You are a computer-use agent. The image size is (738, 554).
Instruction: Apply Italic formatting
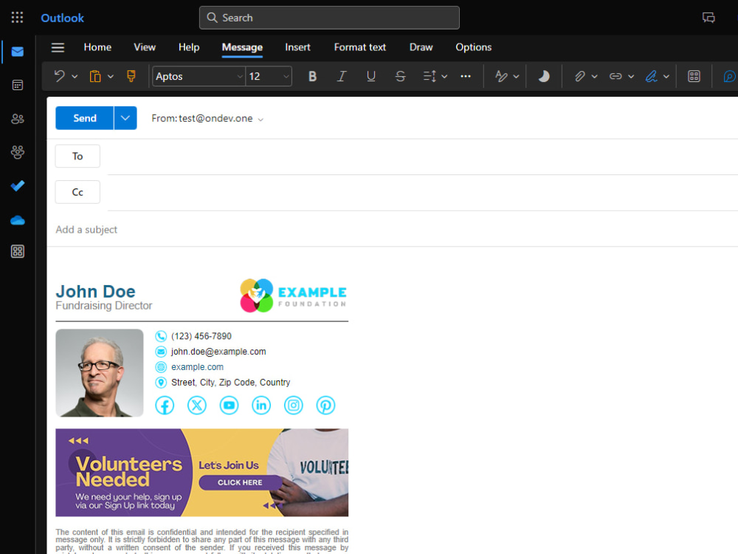(x=342, y=76)
